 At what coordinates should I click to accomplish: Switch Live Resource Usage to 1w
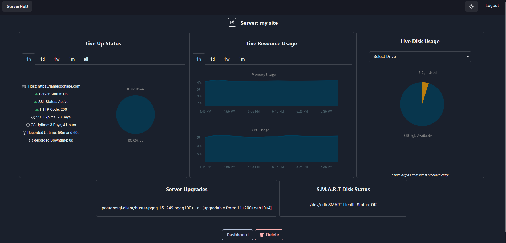pos(227,59)
